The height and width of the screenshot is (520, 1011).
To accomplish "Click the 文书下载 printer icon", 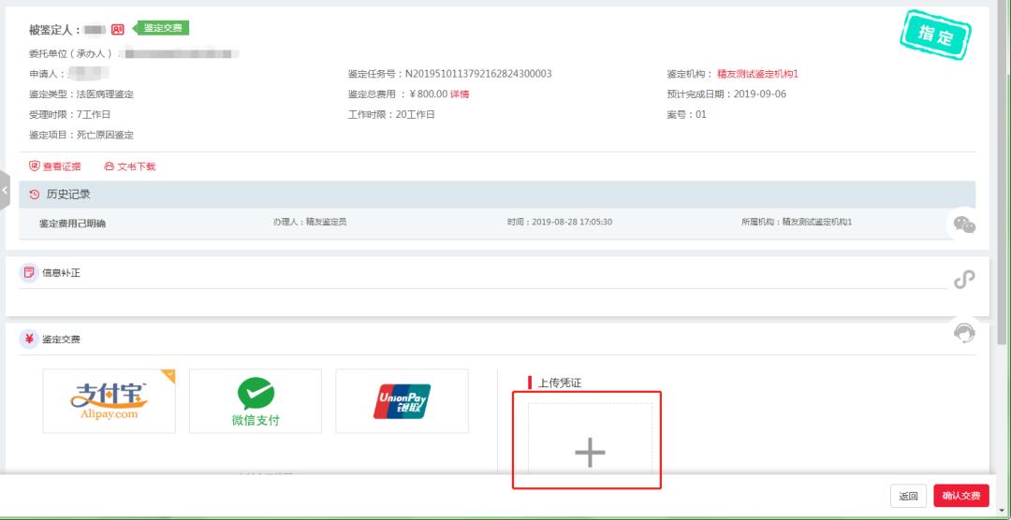I will click(109, 166).
